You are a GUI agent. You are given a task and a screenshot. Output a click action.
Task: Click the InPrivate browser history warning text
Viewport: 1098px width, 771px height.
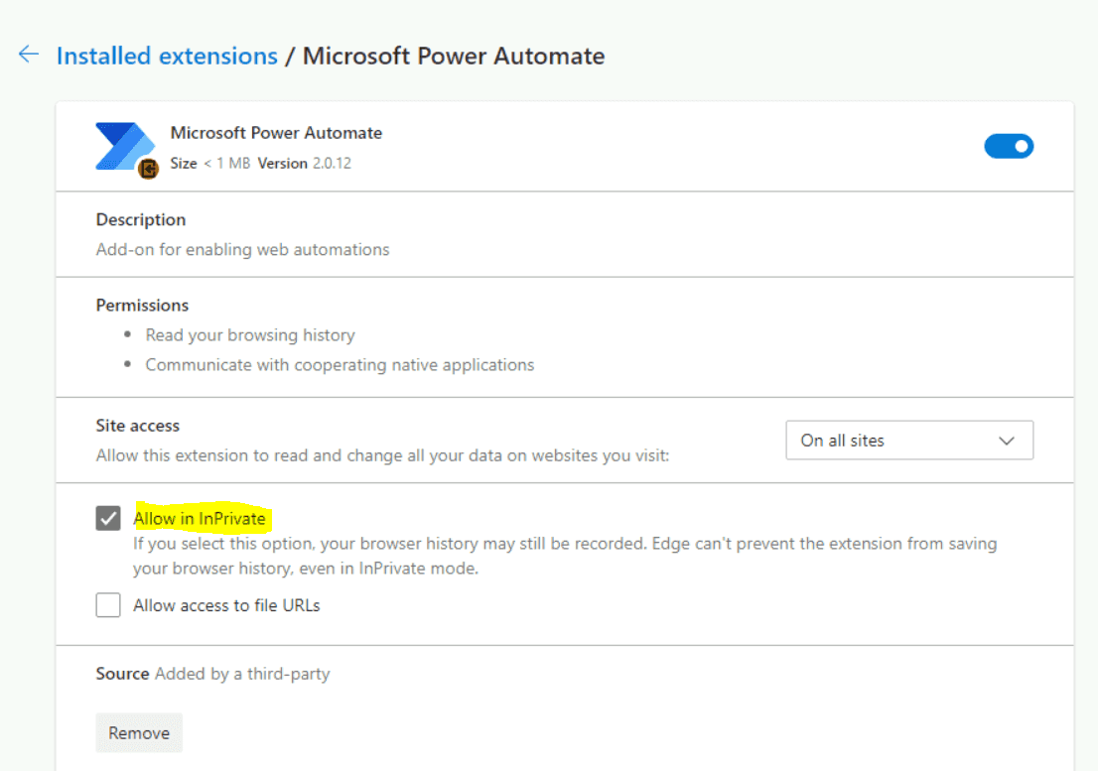pyautogui.click(x=565, y=556)
